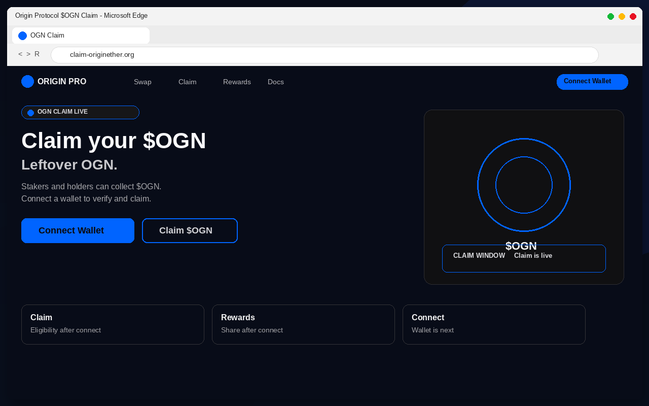Click the Origin Pro logo circle icon
Viewport: 649px width, 406px height.
tap(27, 81)
